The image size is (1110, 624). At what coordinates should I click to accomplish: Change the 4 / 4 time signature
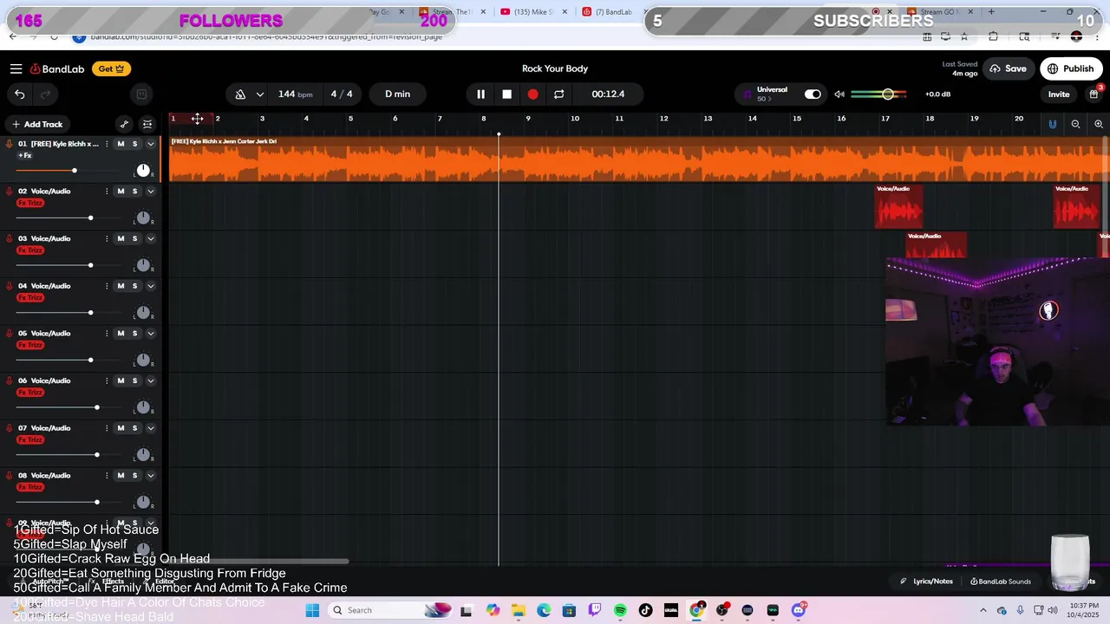[x=342, y=94]
